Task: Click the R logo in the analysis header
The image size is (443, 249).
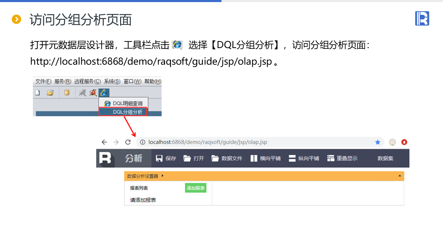Action: click(x=105, y=158)
